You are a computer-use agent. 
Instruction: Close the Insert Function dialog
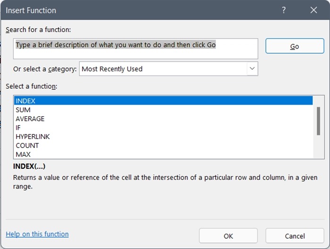313,10
